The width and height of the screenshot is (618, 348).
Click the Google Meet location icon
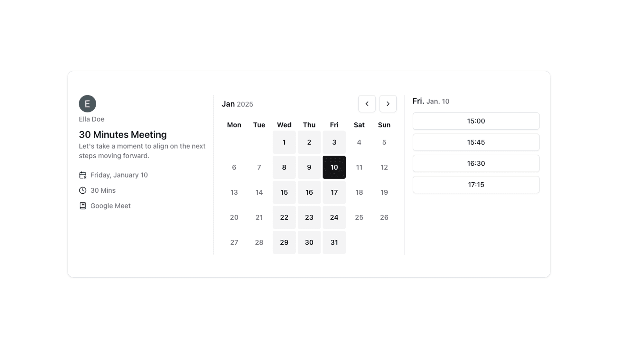(x=83, y=206)
